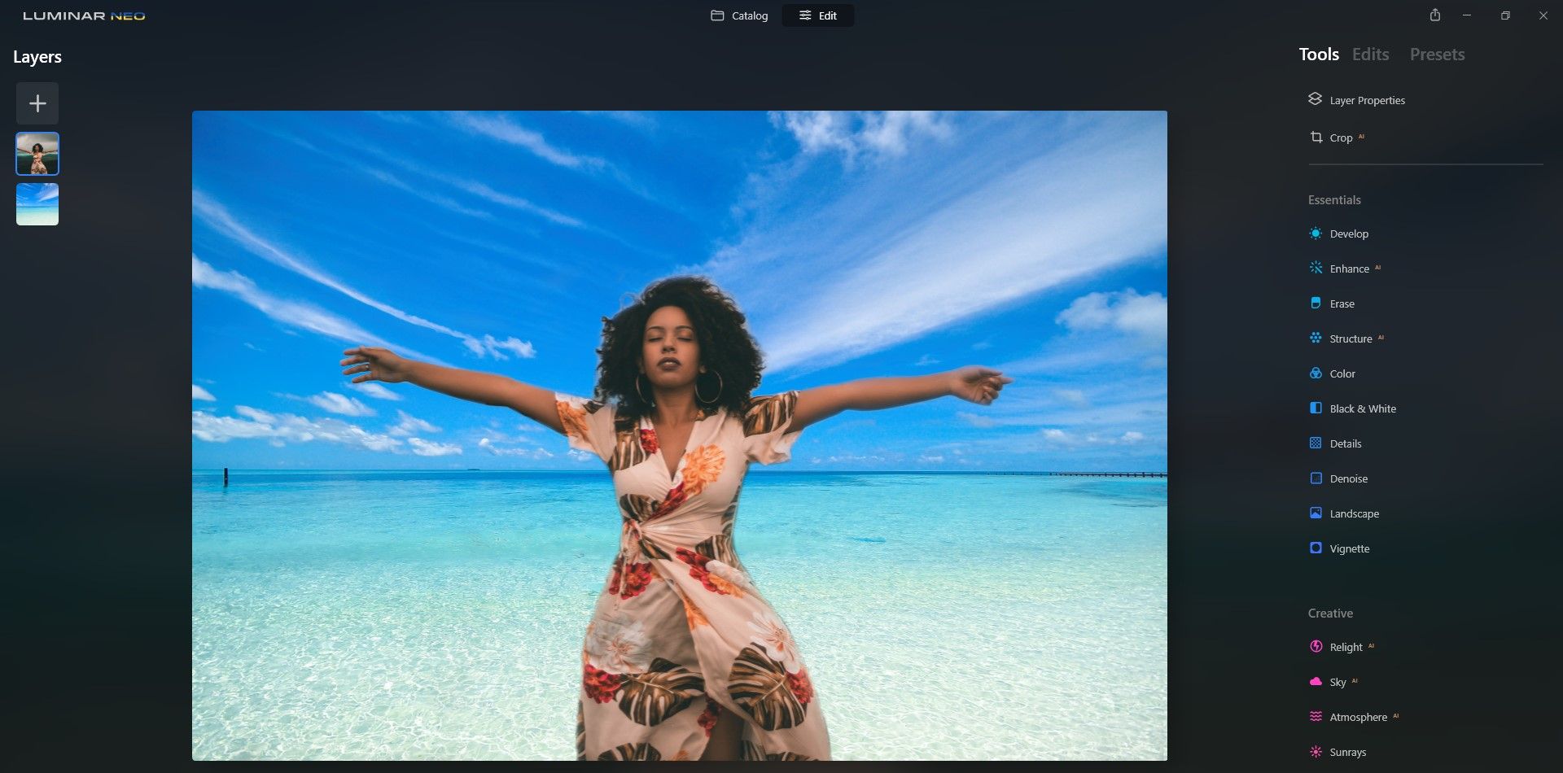Open the Sunrays tool
1563x773 pixels.
(1338, 752)
